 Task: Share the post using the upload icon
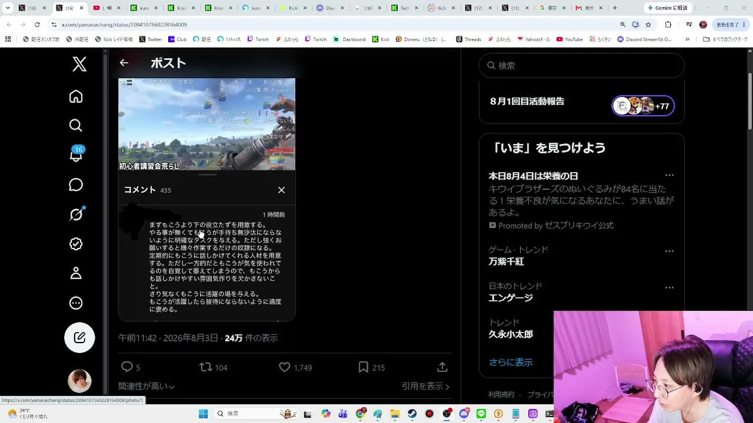coord(442,367)
